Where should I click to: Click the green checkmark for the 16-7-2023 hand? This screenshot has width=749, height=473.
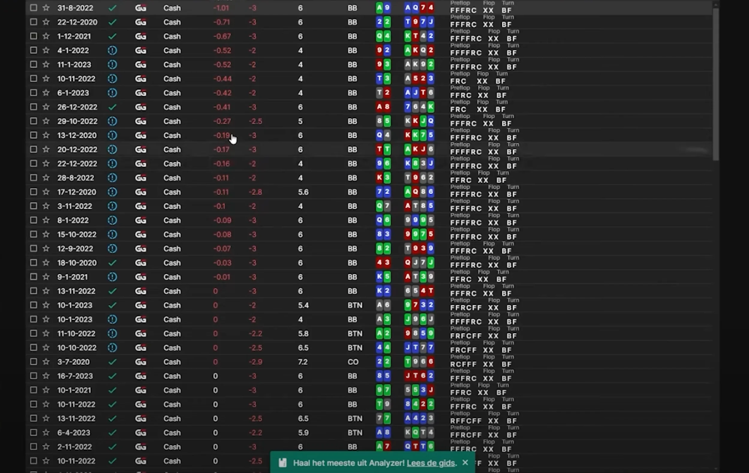pos(112,376)
